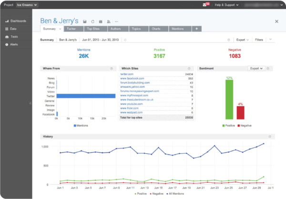The width and height of the screenshot is (286, 199).
Task: Click the info icon in Where From panel
Action: [x=112, y=68]
